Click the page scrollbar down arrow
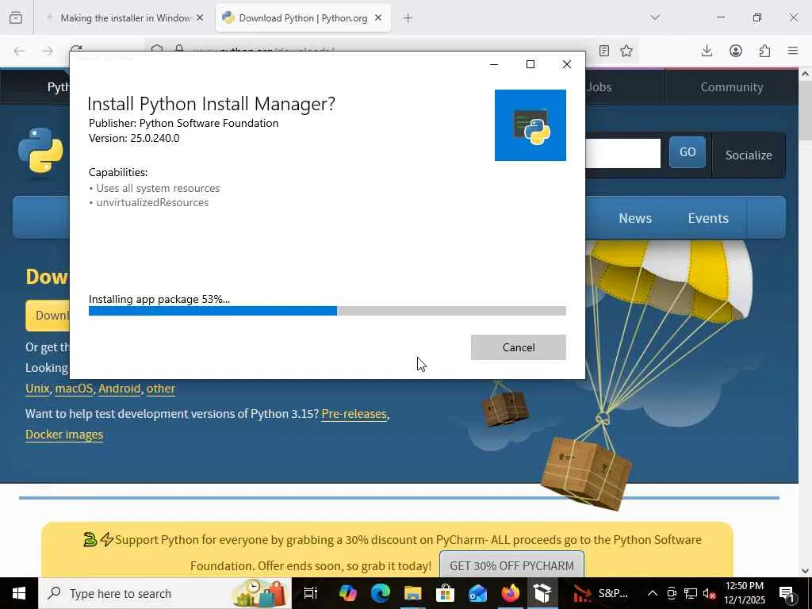Viewport: 812px width, 609px height. 805,571
